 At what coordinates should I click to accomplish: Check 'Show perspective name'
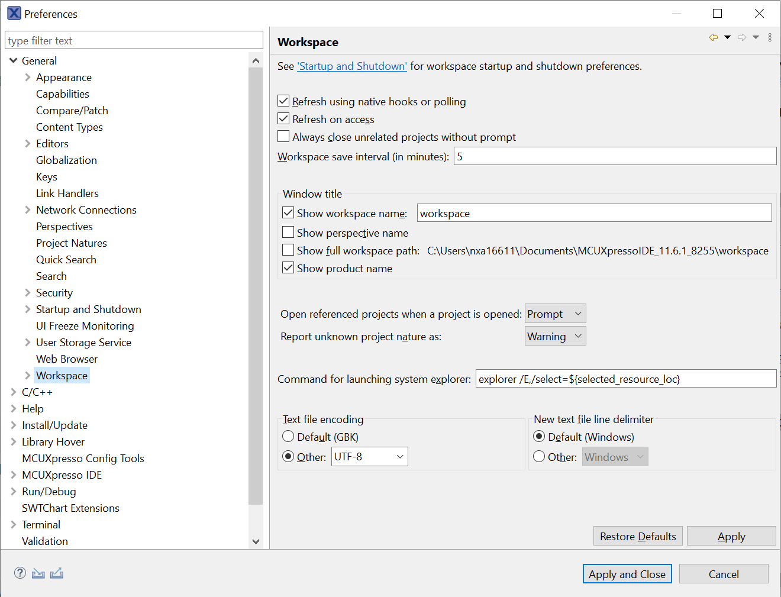pos(288,232)
